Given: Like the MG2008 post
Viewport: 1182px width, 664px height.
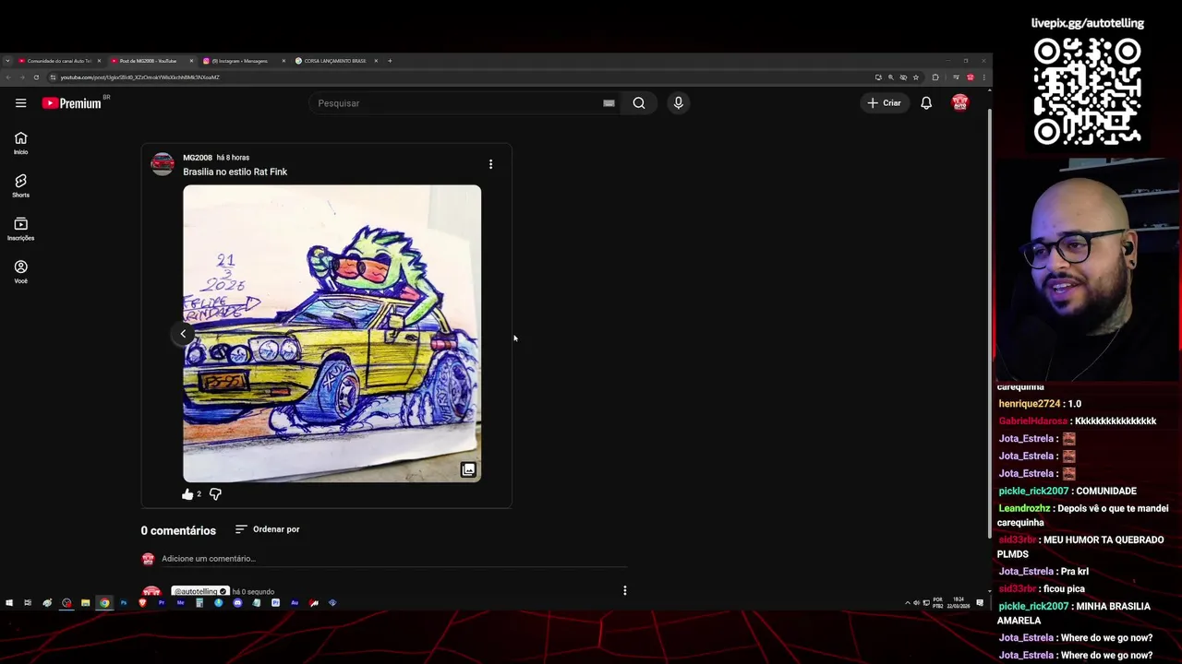Looking at the screenshot, I should pos(187,494).
